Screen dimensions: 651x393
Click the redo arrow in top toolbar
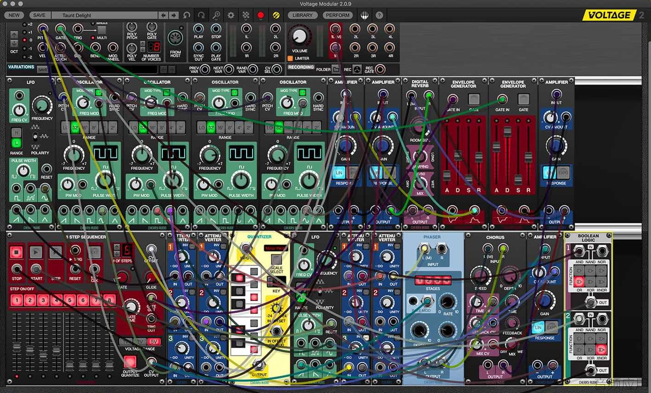click(202, 15)
